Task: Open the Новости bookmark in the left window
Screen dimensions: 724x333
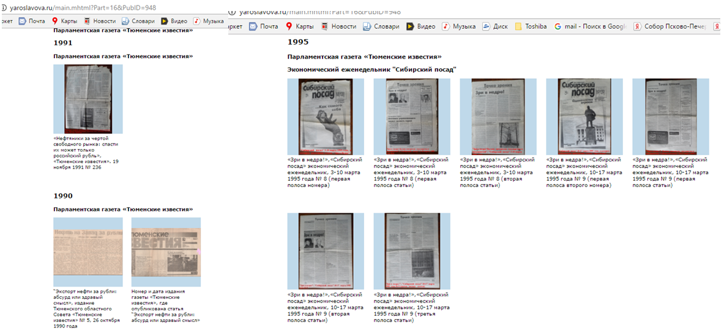Action: tap(100, 21)
